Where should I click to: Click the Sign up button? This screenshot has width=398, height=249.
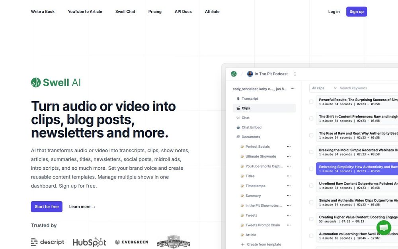(356, 12)
